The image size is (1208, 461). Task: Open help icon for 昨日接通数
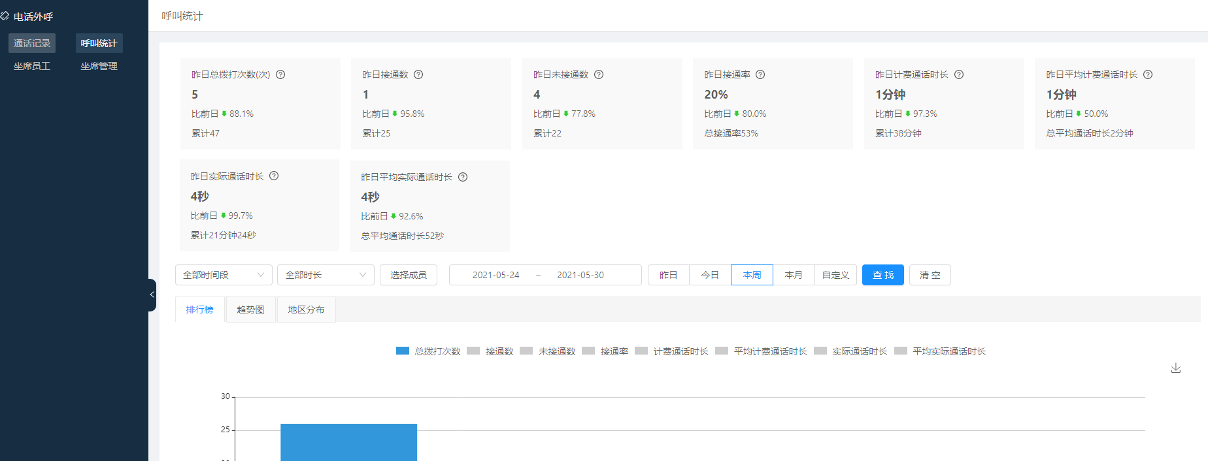click(x=418, y=74)
